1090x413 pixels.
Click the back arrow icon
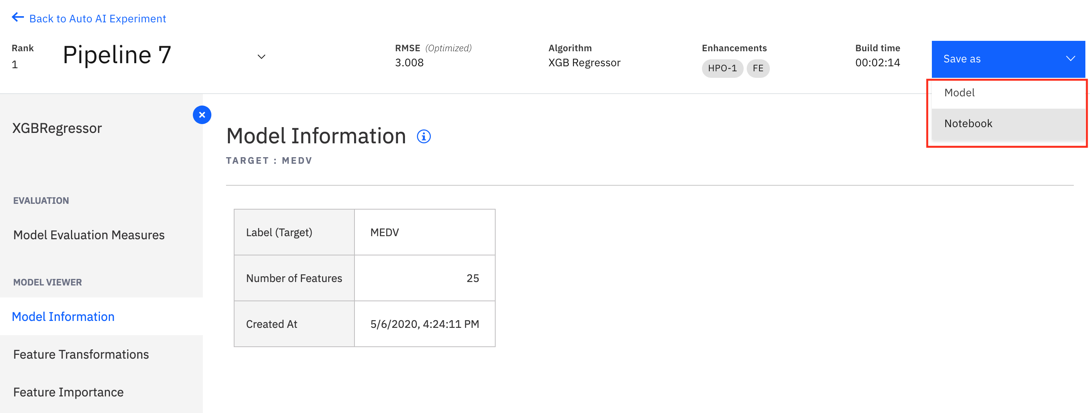pos(17,17)
